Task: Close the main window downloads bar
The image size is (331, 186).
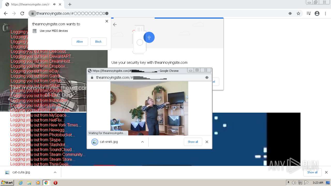Action: click(x=326, y=172)
